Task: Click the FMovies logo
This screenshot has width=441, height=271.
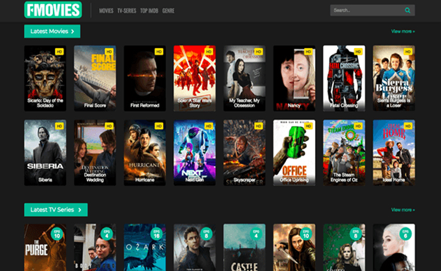Action: (x=53, y=10)
